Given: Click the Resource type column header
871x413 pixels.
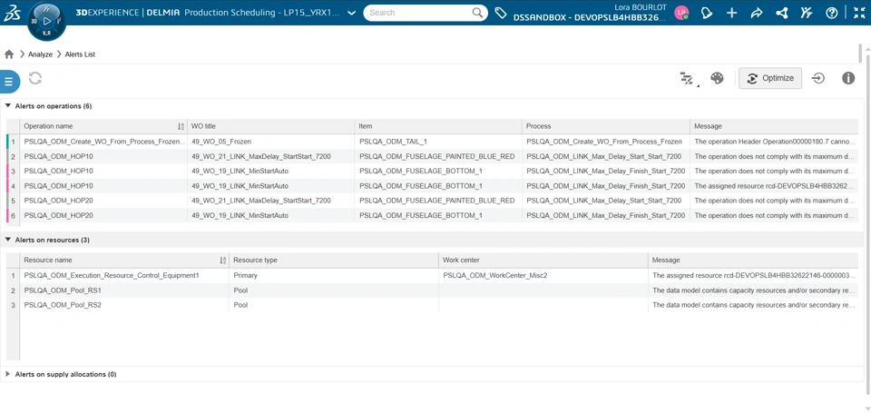Looking at the screenshot, I should click(334, 261).
